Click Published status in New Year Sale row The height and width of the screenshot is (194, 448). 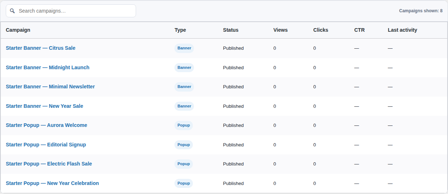pyautogui.click(x=233, y=106)
